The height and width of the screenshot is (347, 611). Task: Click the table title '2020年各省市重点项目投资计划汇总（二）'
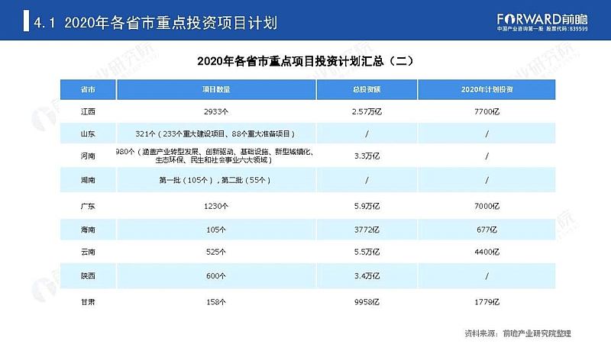tap(305, 61)
